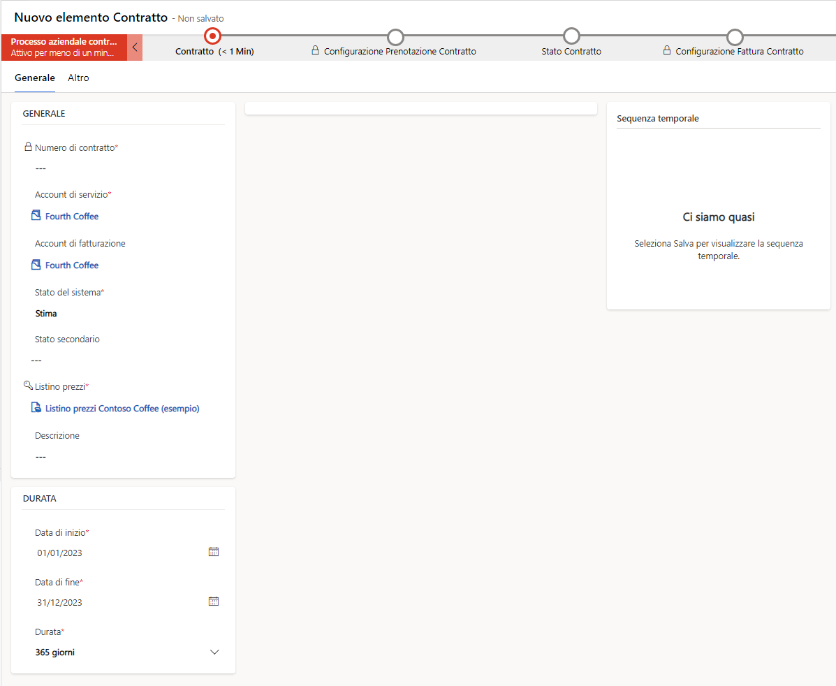Click the GENERALE section heading

[x=44, y=114]
